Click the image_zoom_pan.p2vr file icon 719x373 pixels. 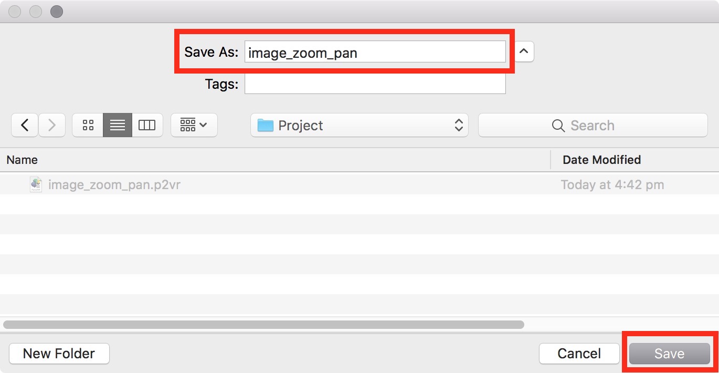pos(36,184)
